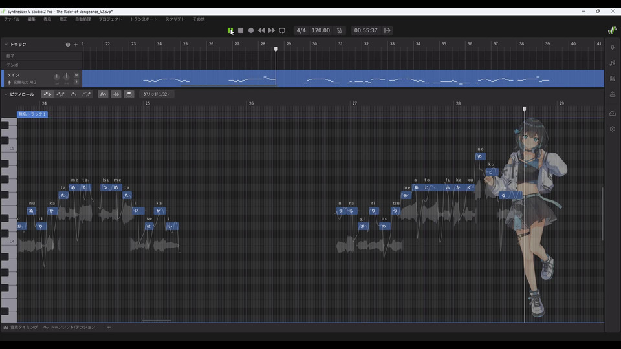
Task: Collapse the ピアノロール section chevron
Action: pyautogui.click(x=6, y=94)
